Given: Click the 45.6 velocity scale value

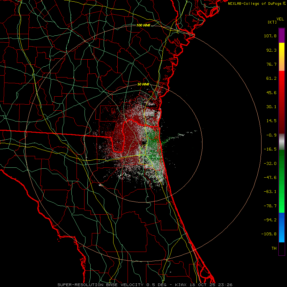Looking at the screenshot, I should pyautogui.click(x=271, y=92).
